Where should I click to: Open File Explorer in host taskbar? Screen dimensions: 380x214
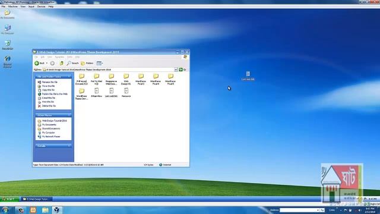pos(45,210)
